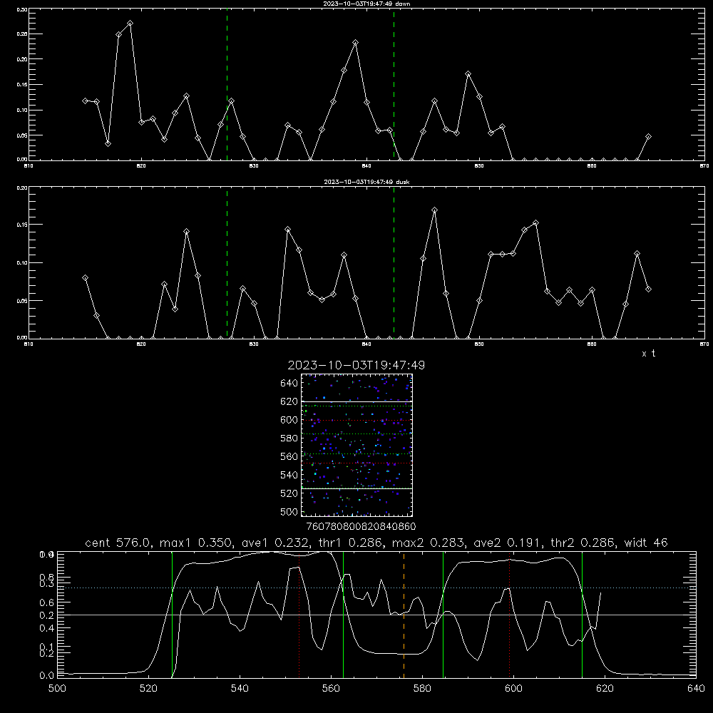Click the horizontal dotted threshold line in bottom plot

click(376, 588)
